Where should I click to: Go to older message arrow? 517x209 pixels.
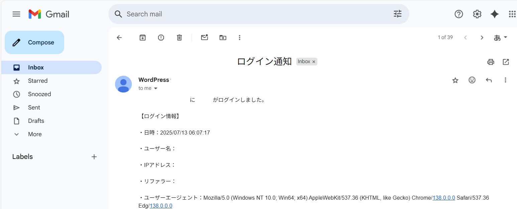(482, 37)
